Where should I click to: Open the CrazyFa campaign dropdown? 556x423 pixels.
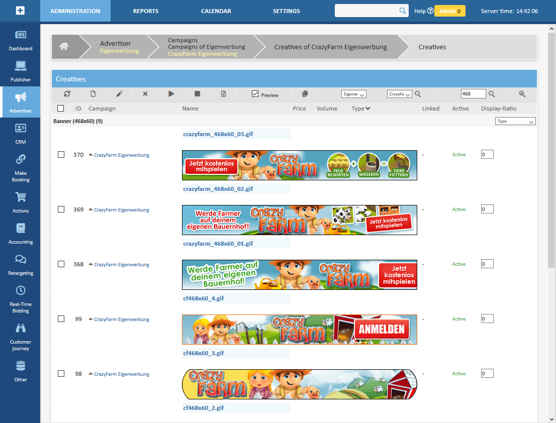[x=399, y=94]
